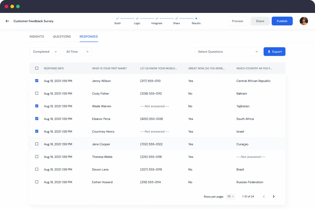Click the Preview button

pyautogui.click(x=237, y=21)
